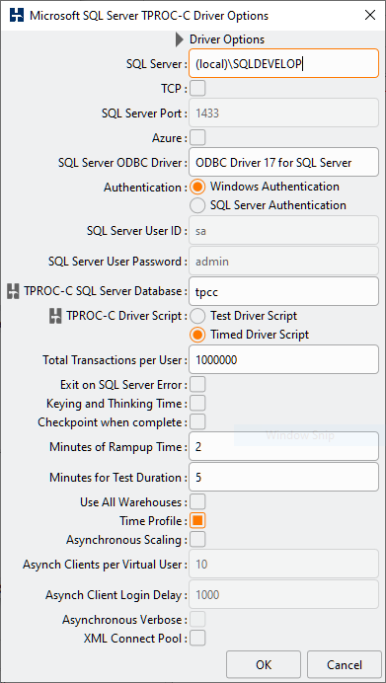This screenshot has height=683, width=386.
Task: Click the HammerDB logo in title bar
Action: 16,16
